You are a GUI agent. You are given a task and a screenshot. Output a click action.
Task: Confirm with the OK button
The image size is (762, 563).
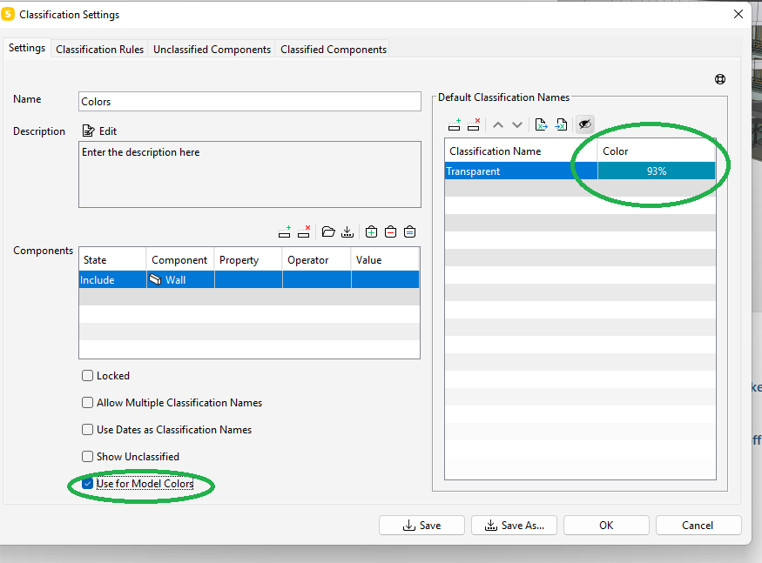point(606,525)
